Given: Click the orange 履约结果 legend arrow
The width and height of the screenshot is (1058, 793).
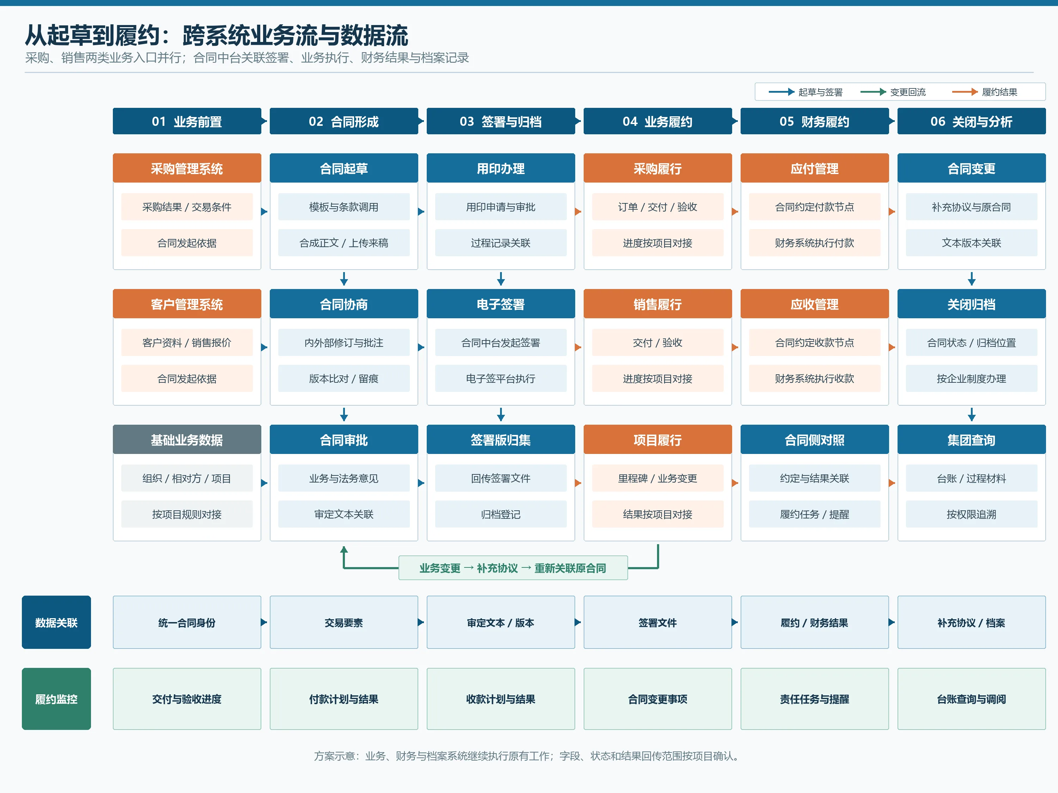Looking at the screenshot, I should 965,92.
